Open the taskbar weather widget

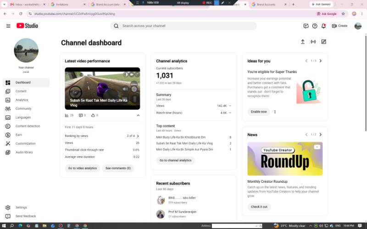(x=289, y=226)
